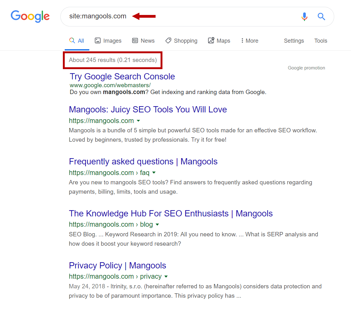Viewport: 351px width, 312px height.
Task: Click the snippet dated May 24, 2018
Action: (195, 291)
